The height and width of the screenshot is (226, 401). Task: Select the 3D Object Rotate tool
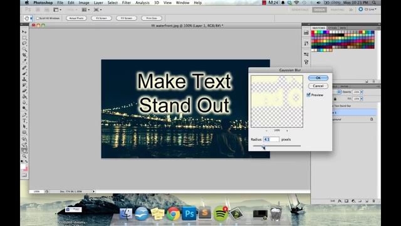coord(24,139)
